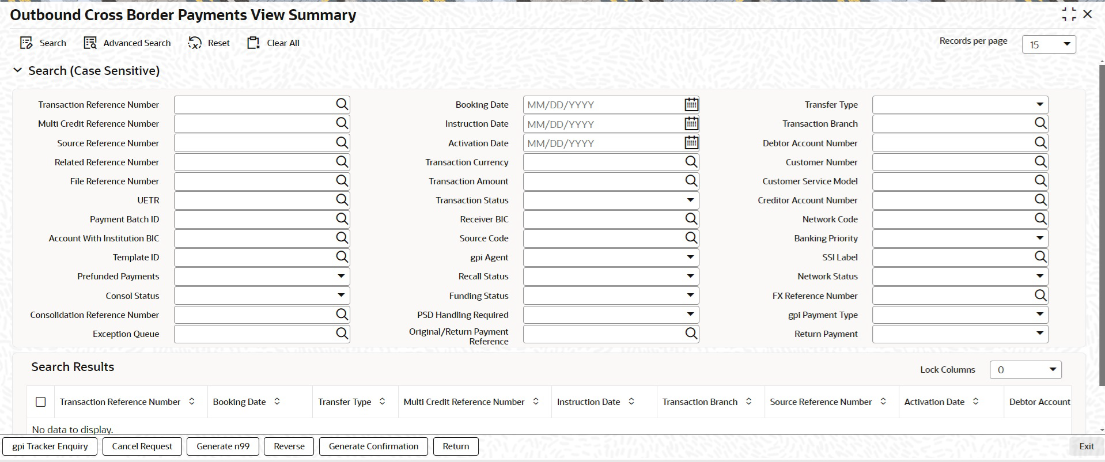
Task: Open the Transfer Type dropdown
Action: pos(960,104)
